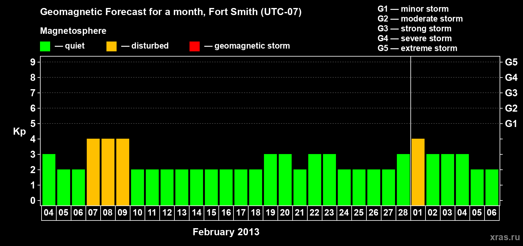Click the '— quiet' legend text
The image size is (523, 246).
coord(70,46)
